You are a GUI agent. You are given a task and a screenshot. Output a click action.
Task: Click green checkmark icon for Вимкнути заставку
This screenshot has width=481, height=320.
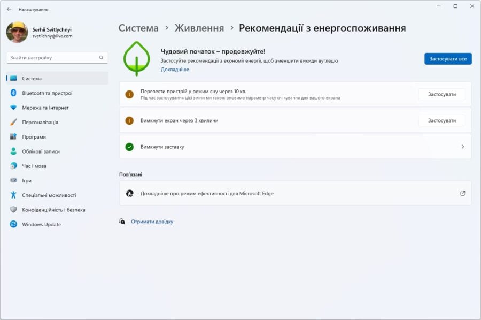pyautogui.click(x=129, y=147)
